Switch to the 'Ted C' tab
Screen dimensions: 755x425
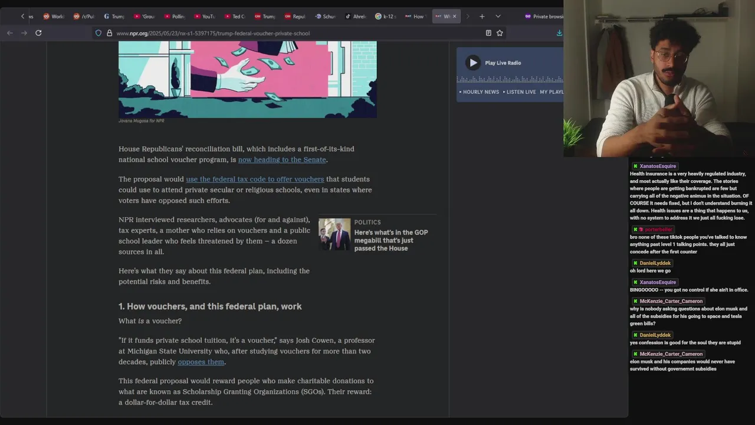(235, 17)
